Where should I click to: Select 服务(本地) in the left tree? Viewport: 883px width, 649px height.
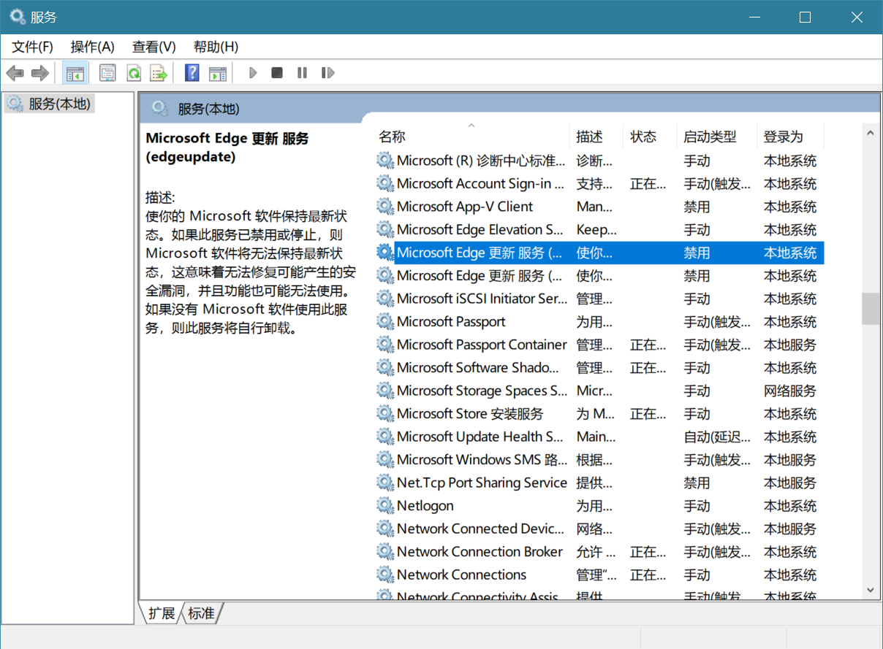(59, 104)
